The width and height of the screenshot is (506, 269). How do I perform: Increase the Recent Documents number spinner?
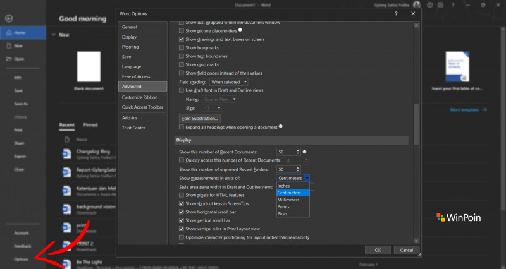[298, 150]
